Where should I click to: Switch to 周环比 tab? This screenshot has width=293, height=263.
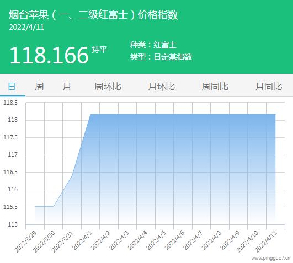108,87
